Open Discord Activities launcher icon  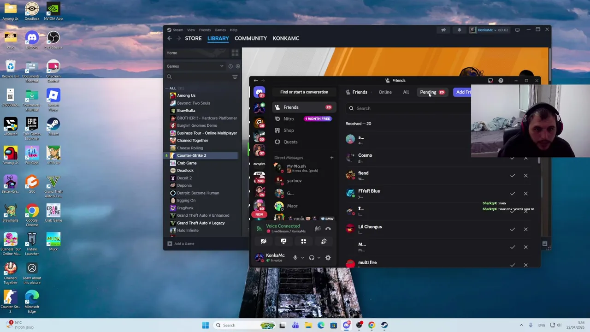tap(304, 241)
